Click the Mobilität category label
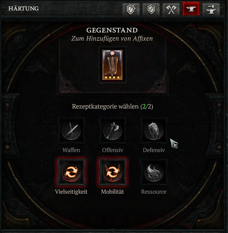 (x=113, y=192)
